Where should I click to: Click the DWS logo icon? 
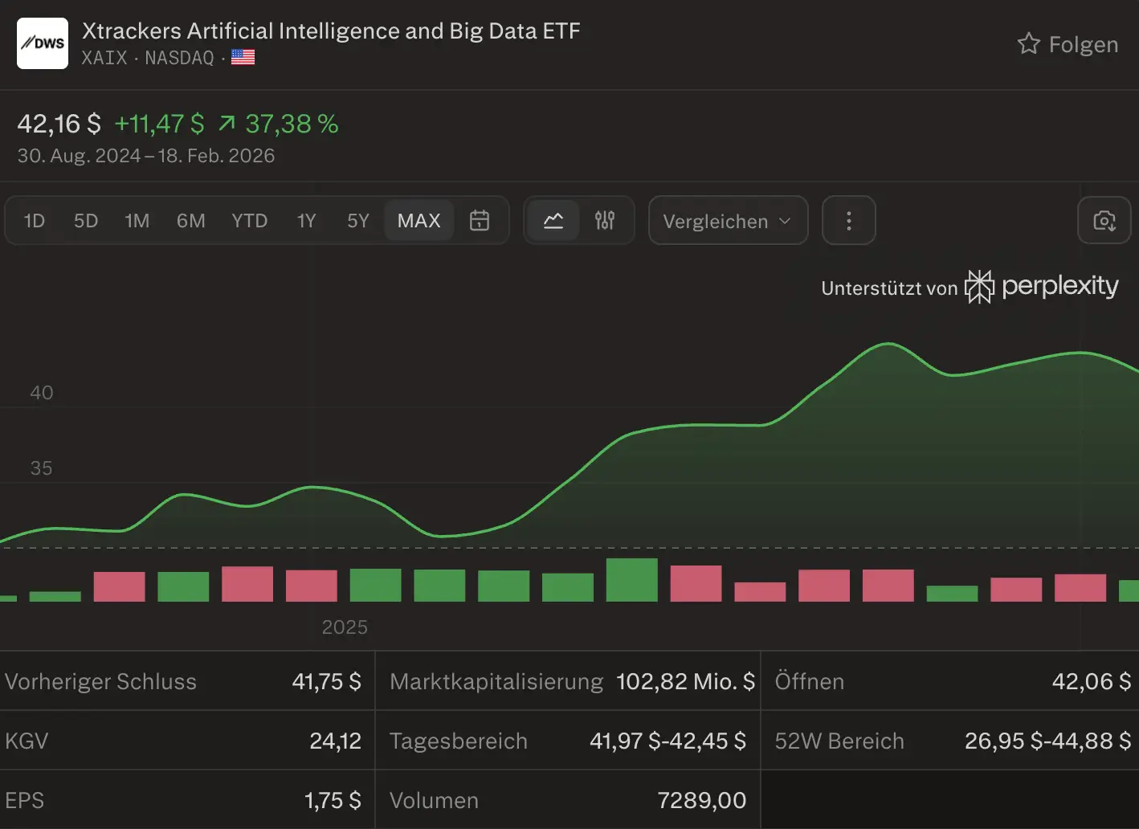pyautogui.click(x=43, y=43)
